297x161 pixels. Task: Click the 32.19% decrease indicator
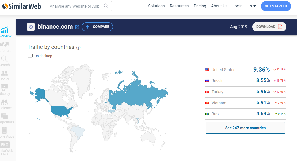(x=279, y=70)
